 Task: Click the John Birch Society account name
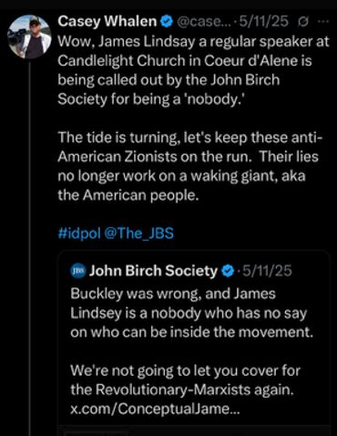coord(153,271)
